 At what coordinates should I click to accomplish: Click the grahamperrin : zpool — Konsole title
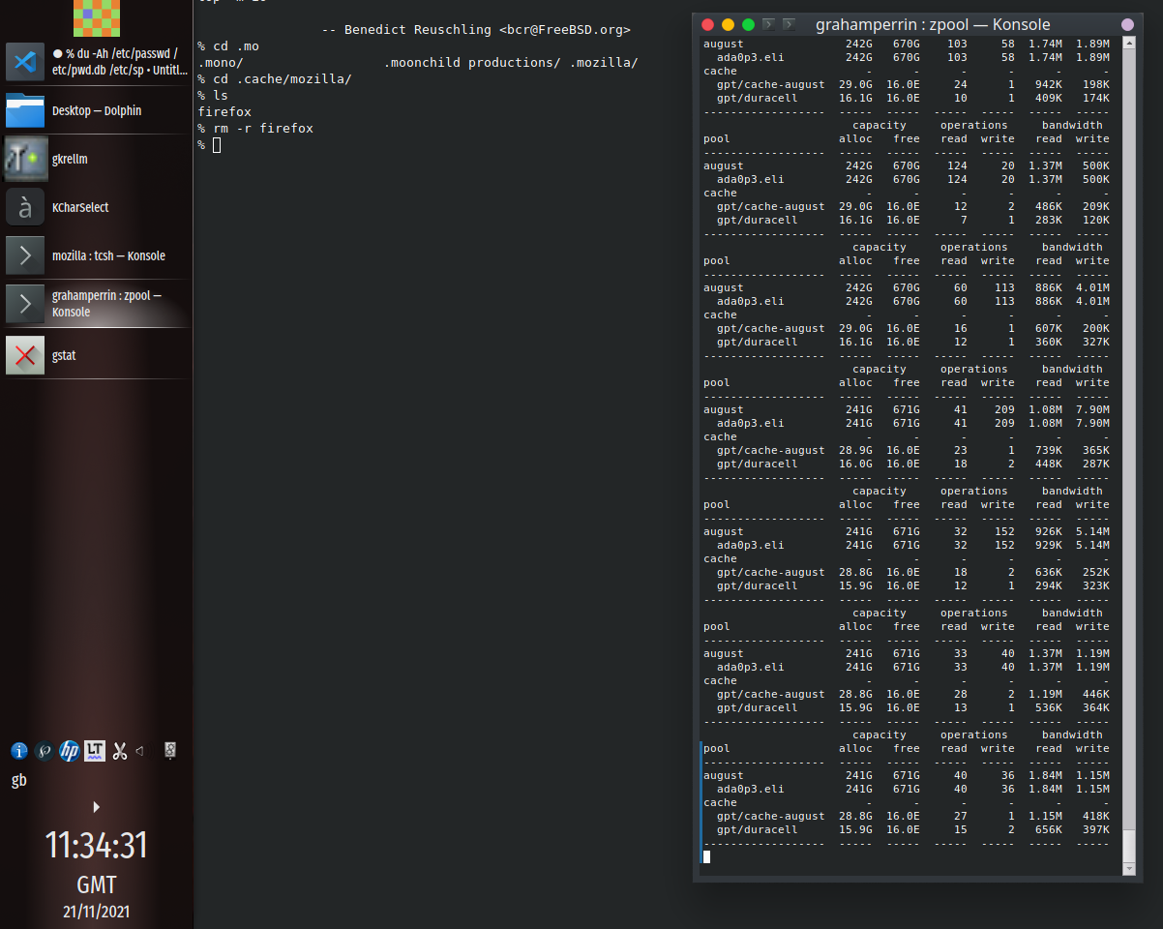pos(933,24)
